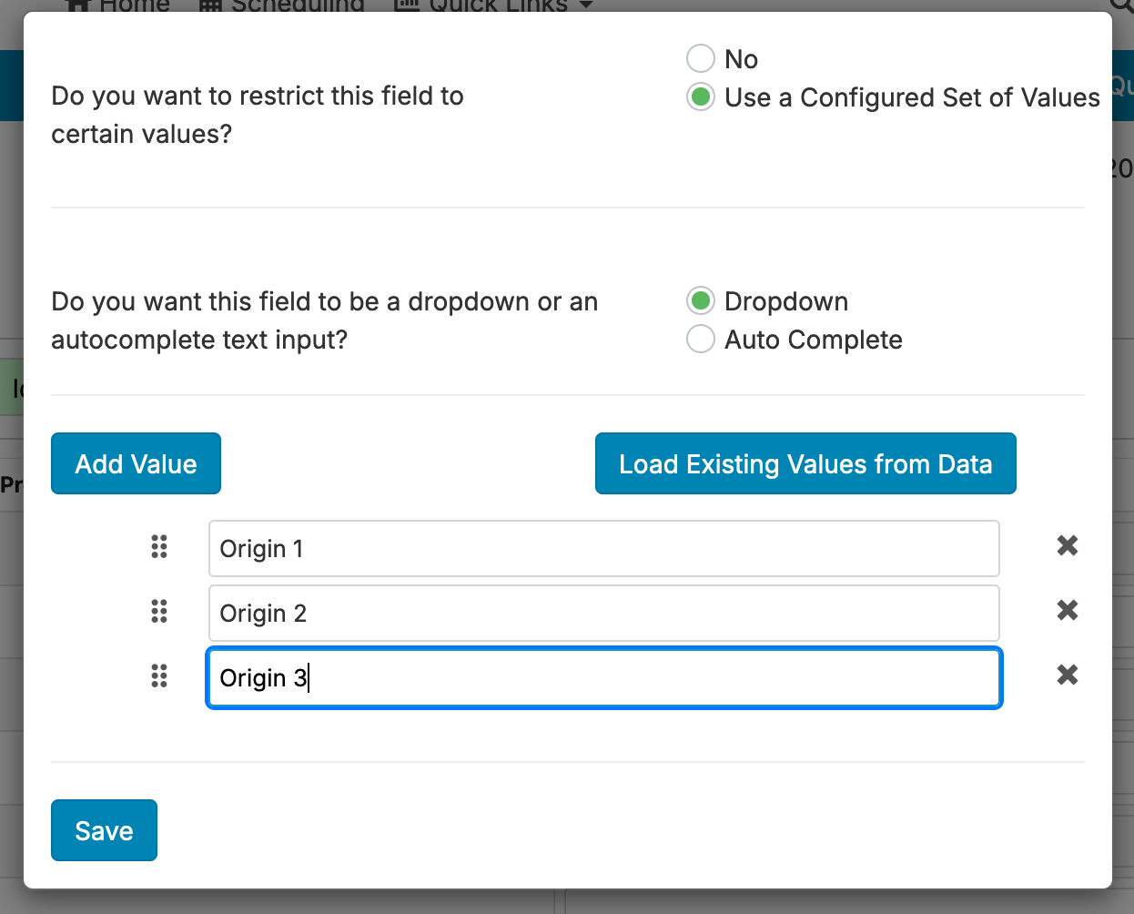Remove the "Origin 3" value
Screen dimensions: 1134x914
click(1066, 675)
